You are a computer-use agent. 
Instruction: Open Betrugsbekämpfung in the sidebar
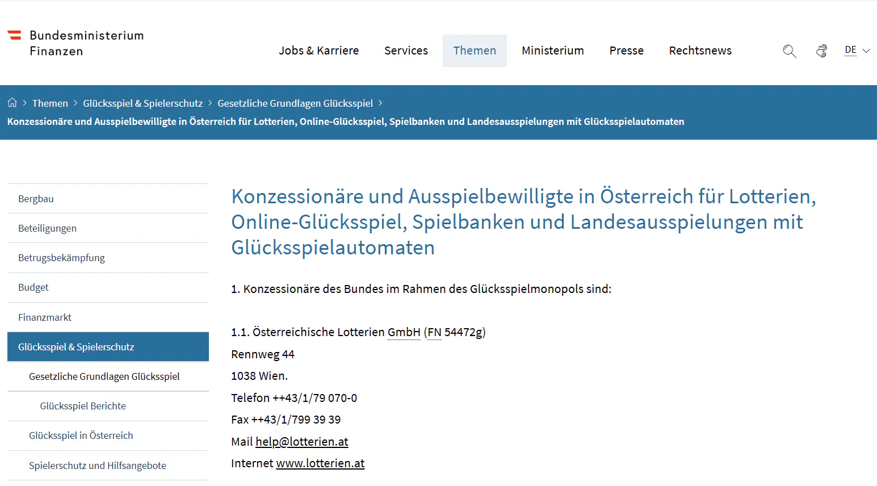click(x=108, y=258)
